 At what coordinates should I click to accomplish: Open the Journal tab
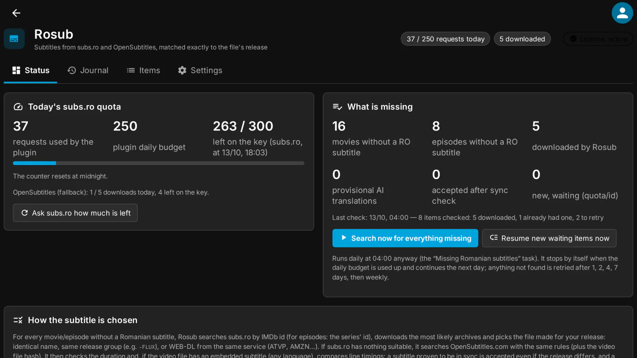pos(88,70)
